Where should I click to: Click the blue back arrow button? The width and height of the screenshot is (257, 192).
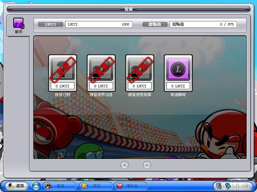[36, 186]
